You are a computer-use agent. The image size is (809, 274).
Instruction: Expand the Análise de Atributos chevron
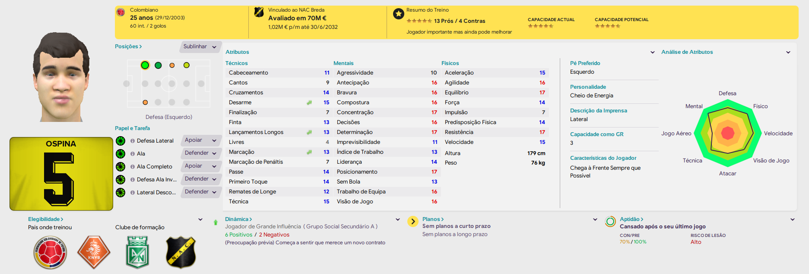click(788, 52)
